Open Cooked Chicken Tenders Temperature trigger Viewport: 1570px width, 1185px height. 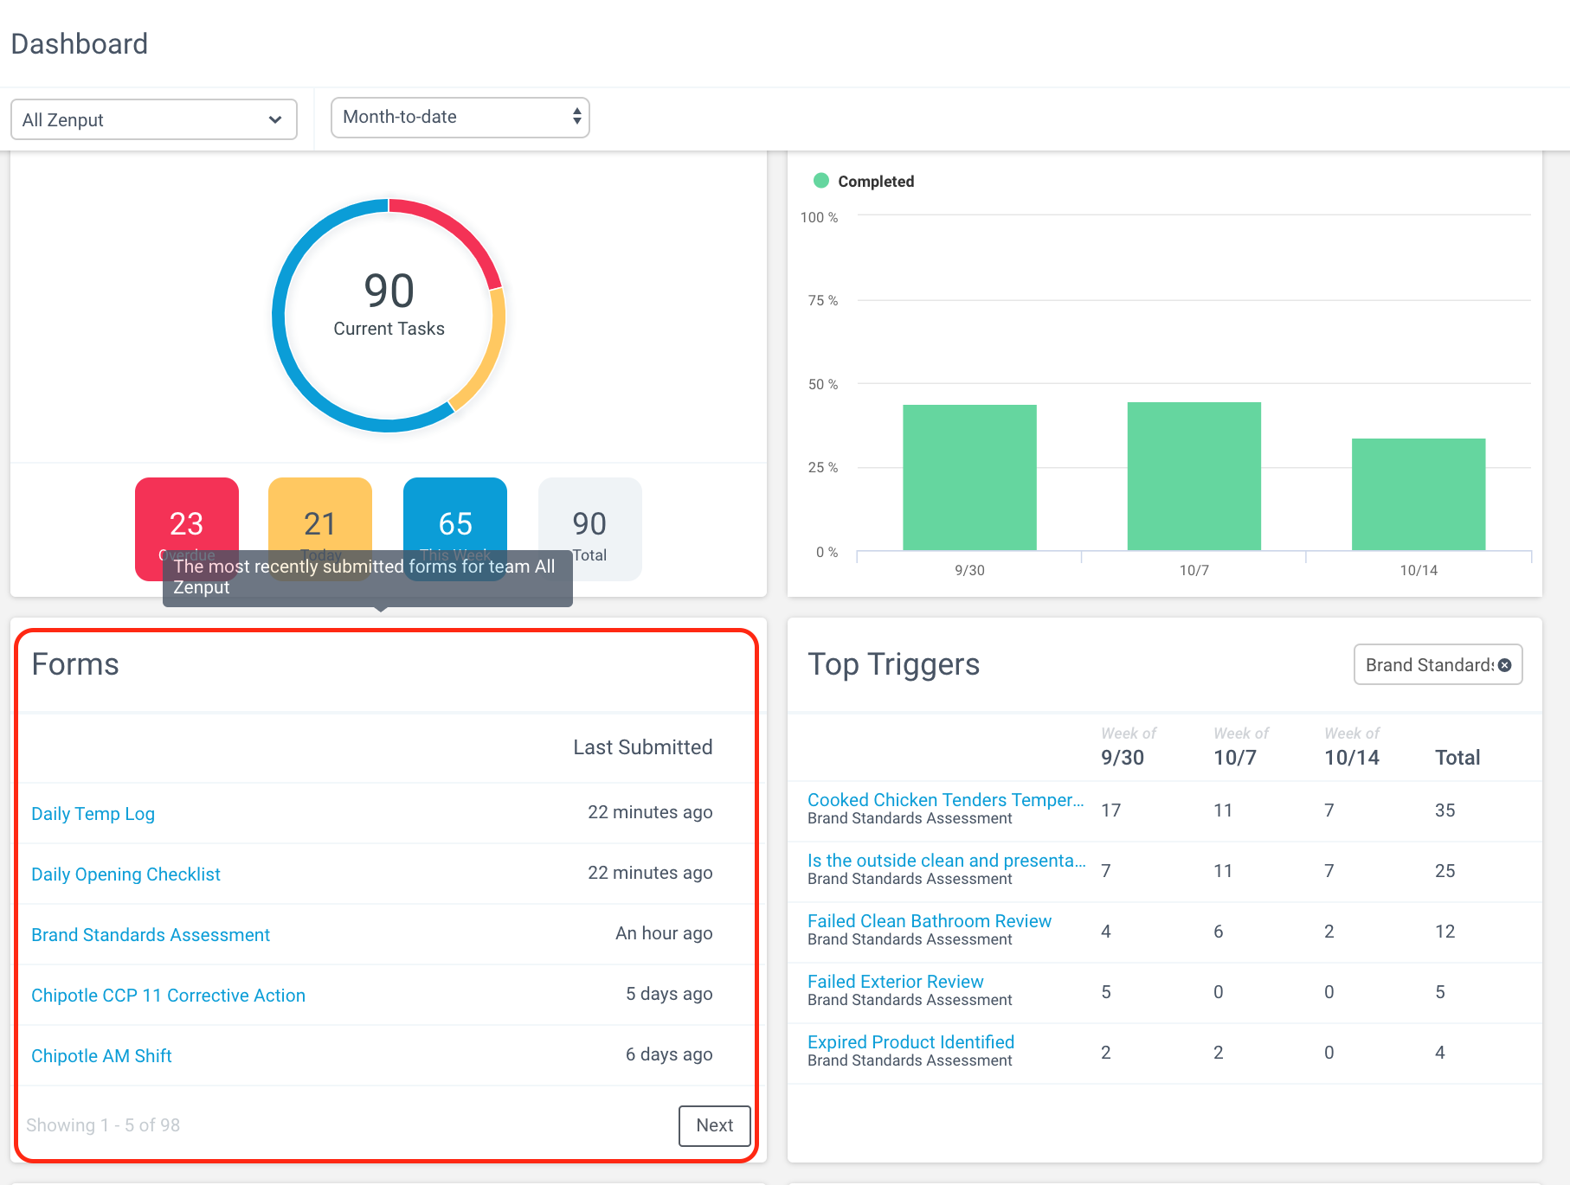[945, 800]
